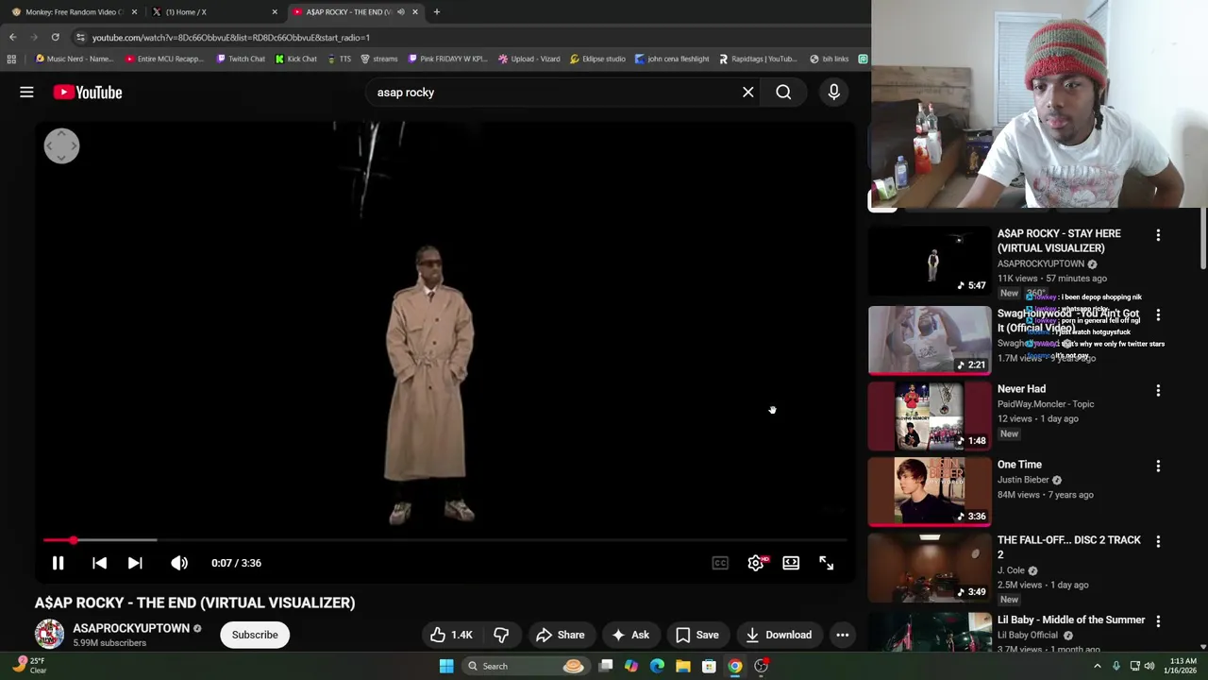
Task: Open options for One Time video
Action: 1158,466
